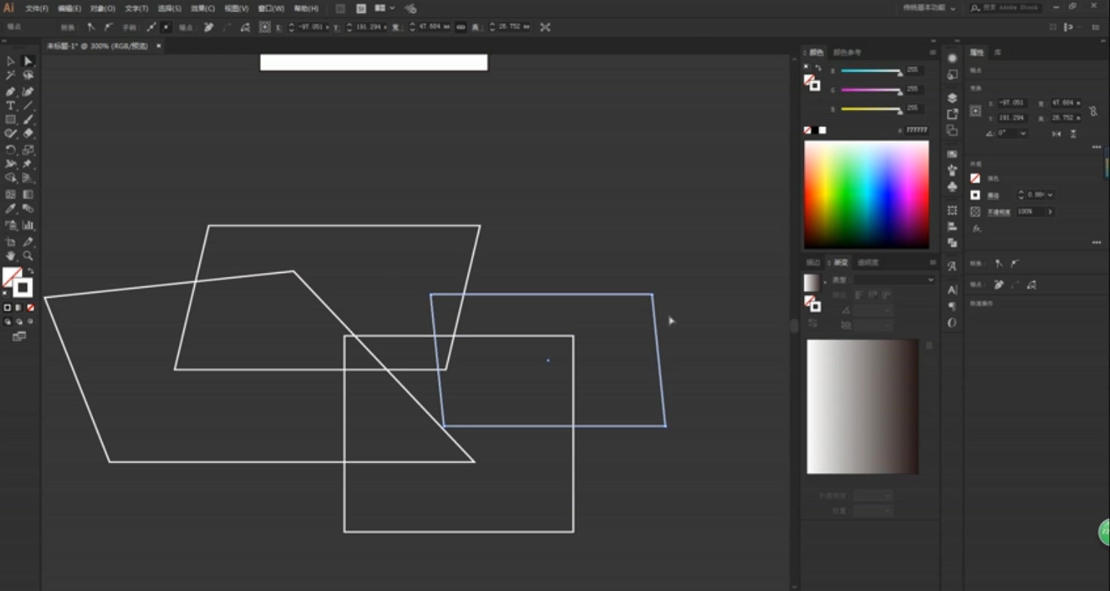
Task: Select the Perspective Grid tool
Action: [28, 178]
